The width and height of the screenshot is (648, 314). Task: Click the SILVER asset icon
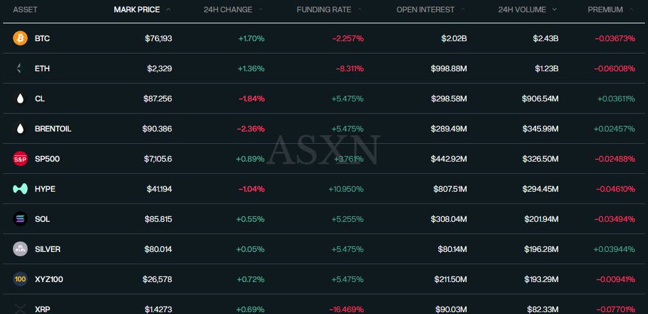click(x=20, y=249)
